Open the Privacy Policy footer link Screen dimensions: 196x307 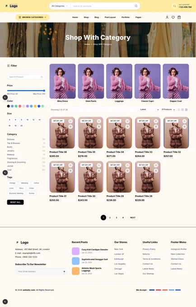(x=149, y=249)
